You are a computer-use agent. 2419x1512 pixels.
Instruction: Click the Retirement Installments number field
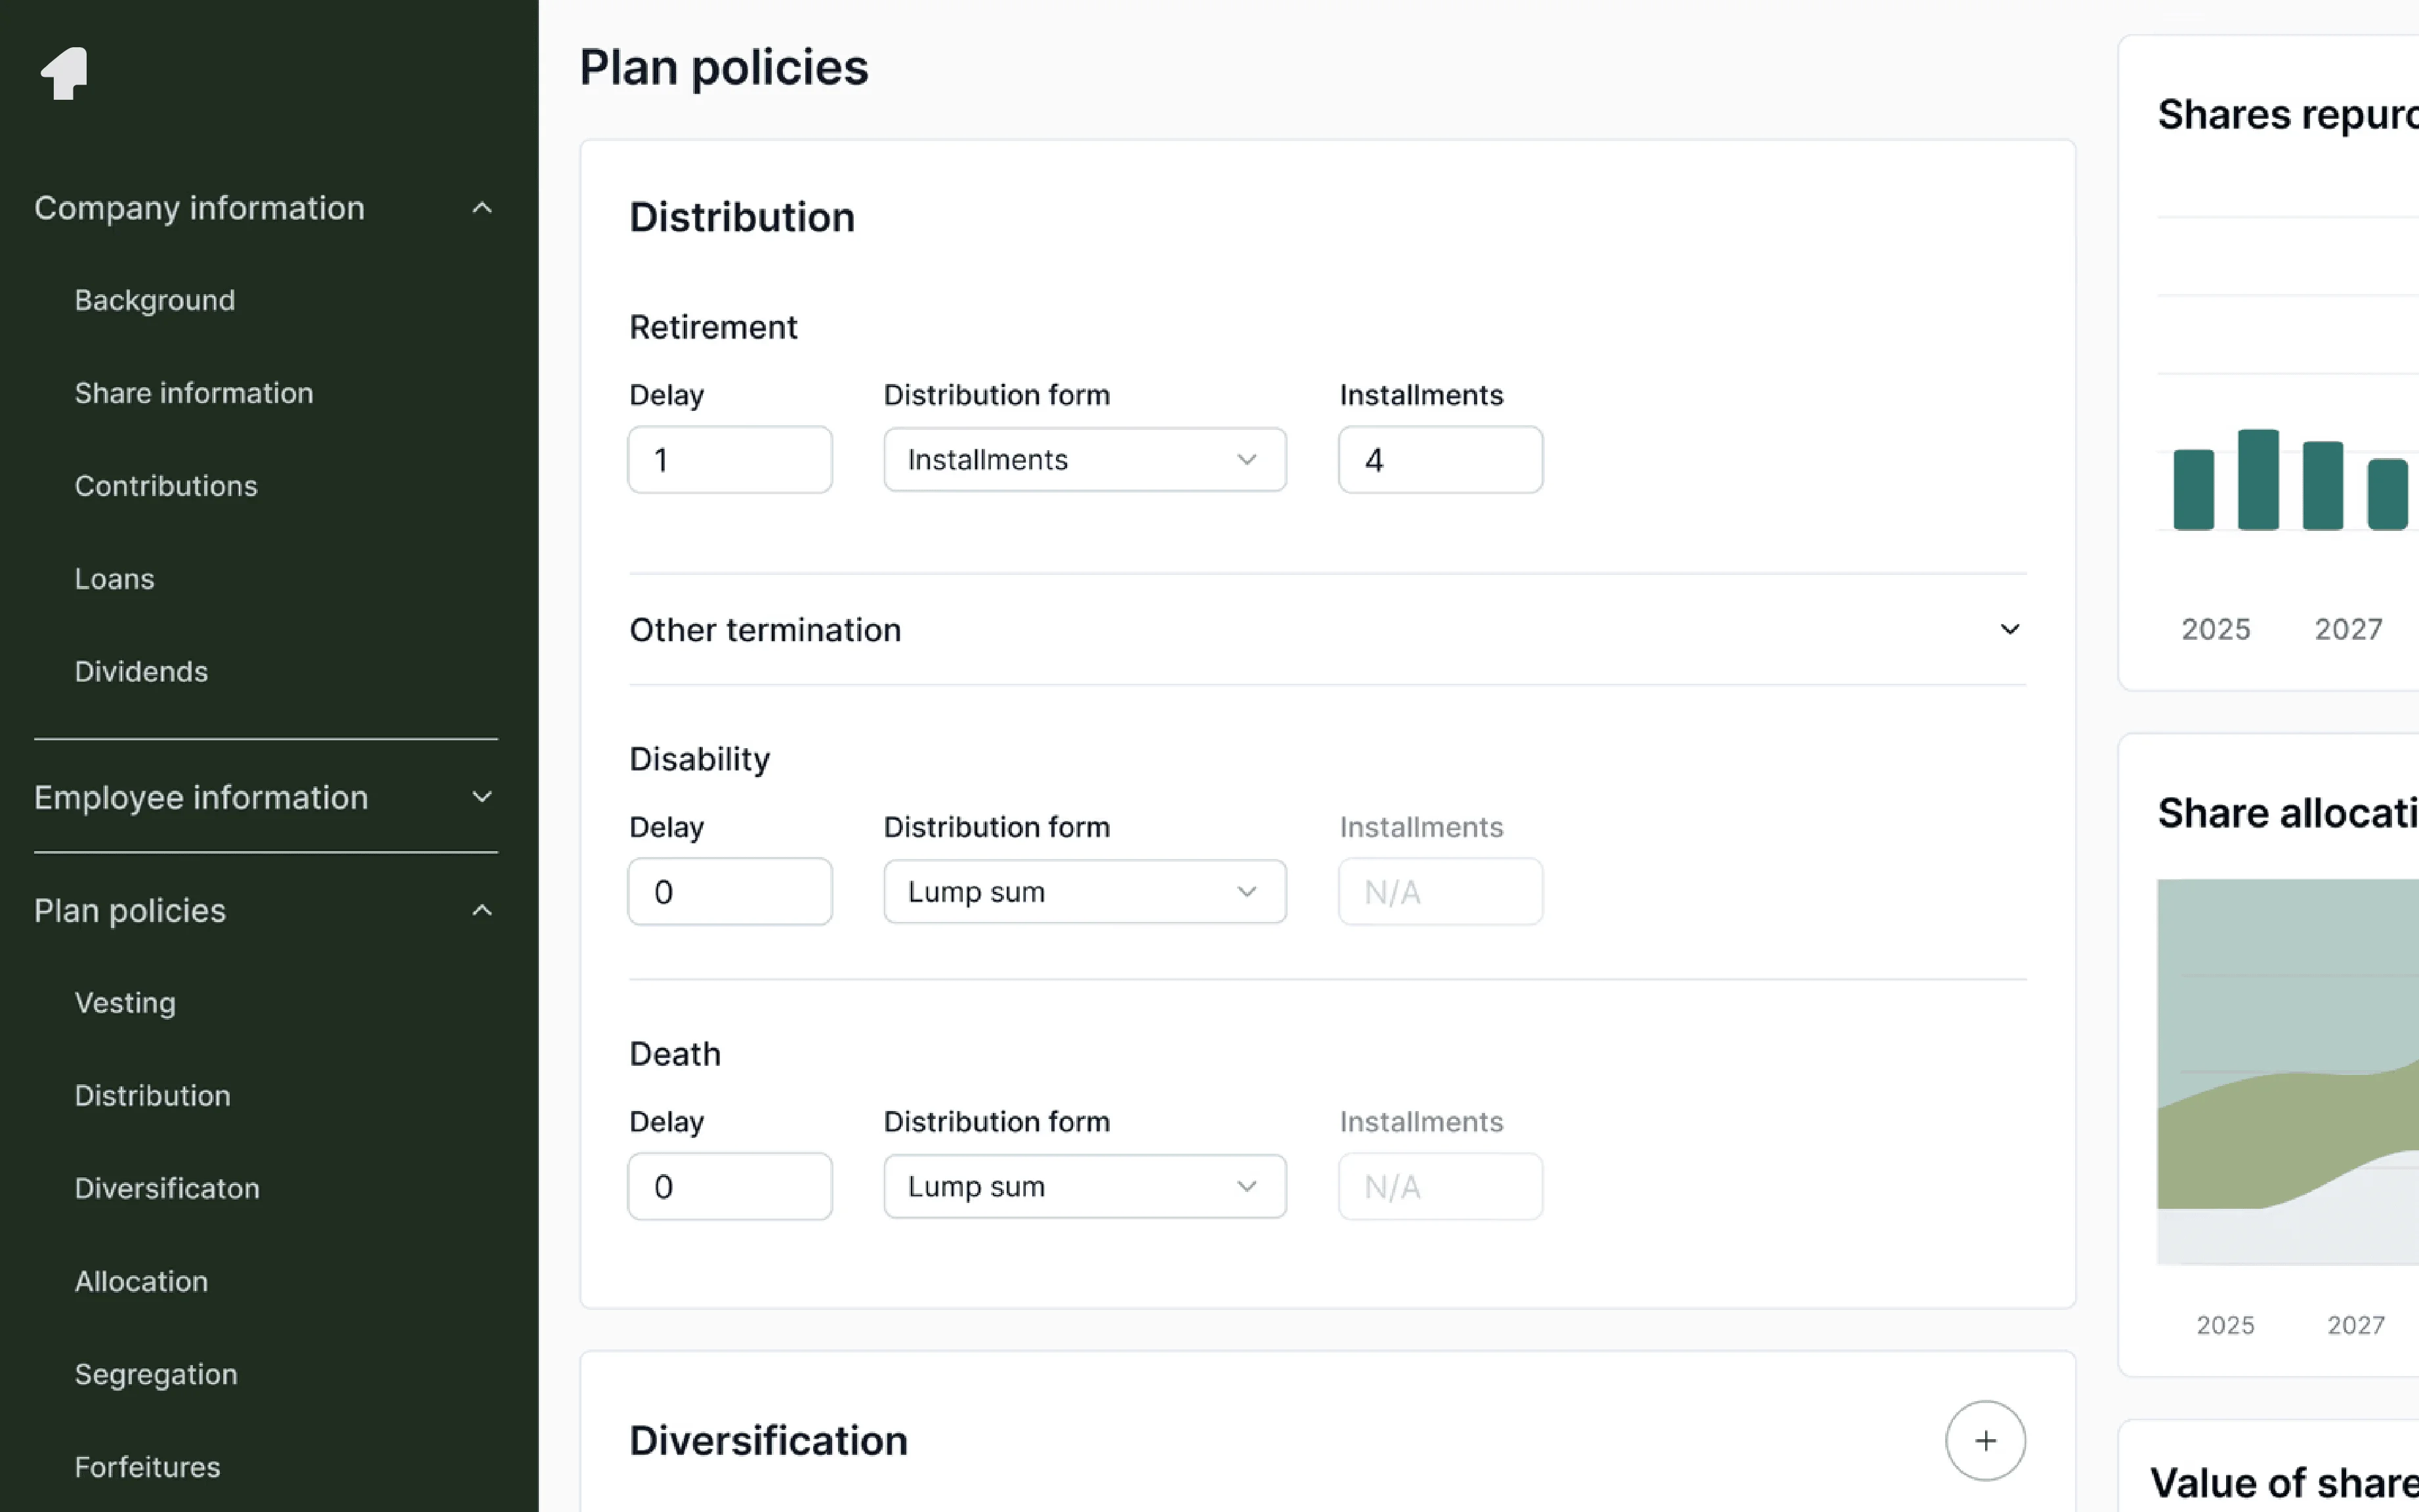pos(1439,460)
